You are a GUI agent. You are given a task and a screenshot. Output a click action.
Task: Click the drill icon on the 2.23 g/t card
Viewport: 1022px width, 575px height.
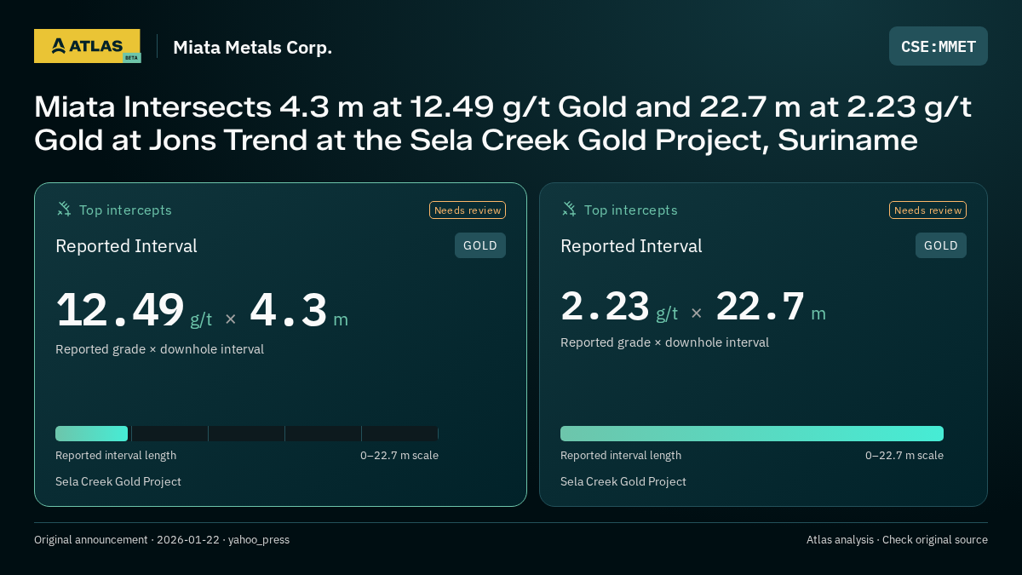569,210
